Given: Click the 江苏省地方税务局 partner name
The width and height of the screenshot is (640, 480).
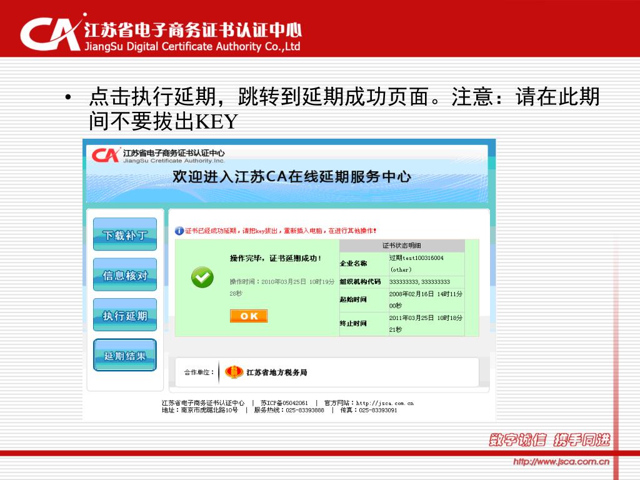Looking at the screenshot, I should (x=277, y=372).
